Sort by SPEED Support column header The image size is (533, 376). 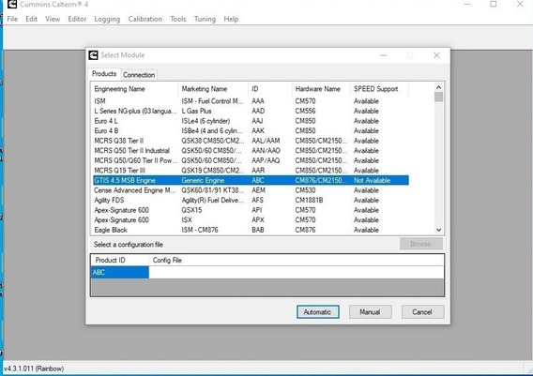pyautogui.click(x=379, y=89)
